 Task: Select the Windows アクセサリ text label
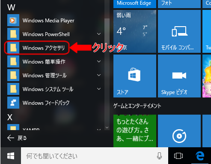click(44, 48)
